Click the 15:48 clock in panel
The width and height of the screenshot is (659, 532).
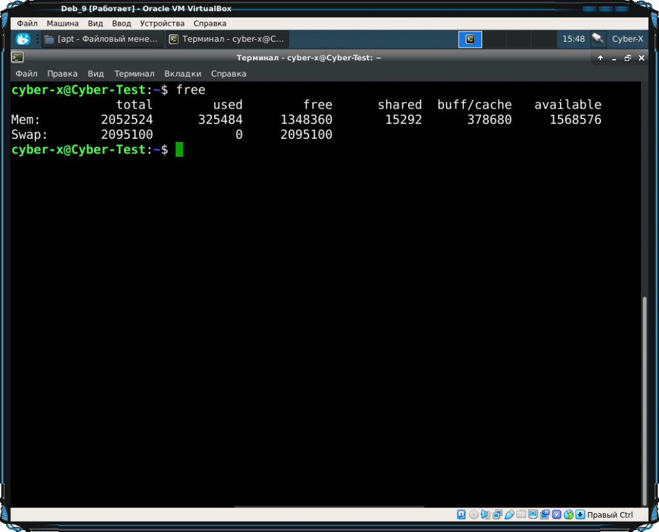573,39
